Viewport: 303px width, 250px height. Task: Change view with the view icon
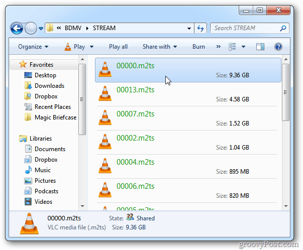(x=232, y=47)
